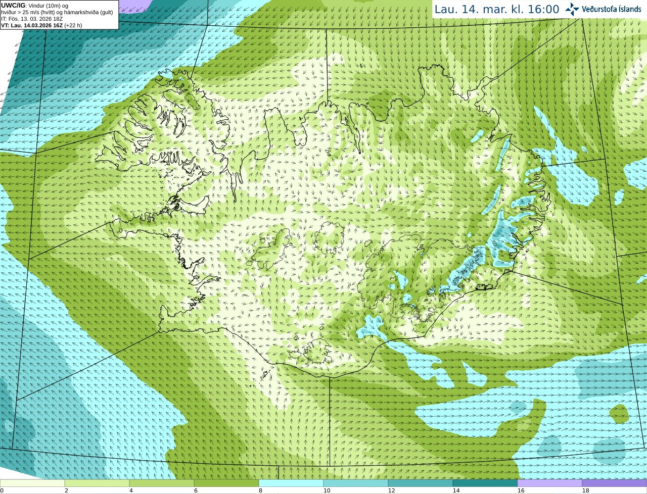Select the "Lau. 14. mar. kl. 16:00" date title
Viewport: 647px width, 494px height.
pyautogui.click(x=497, y=9)
